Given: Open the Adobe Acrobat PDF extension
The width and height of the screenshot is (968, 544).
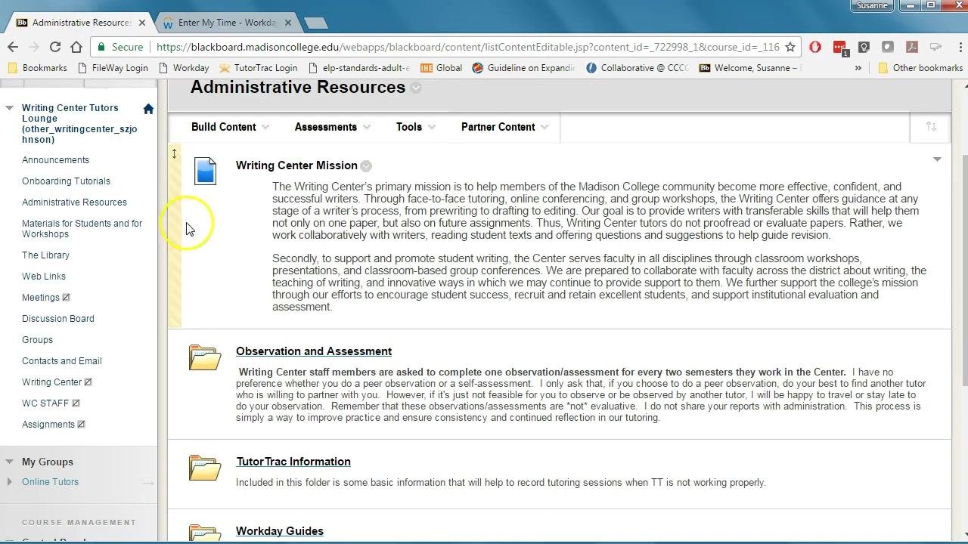Looking at the screenshot, I should (x=912, y=47).
